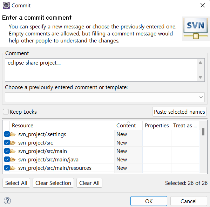Image resolution: width=210 pixels, height=207 pixels.
Task: Click the folder icon beside svn_project/src/main
Action: point(13,151)
